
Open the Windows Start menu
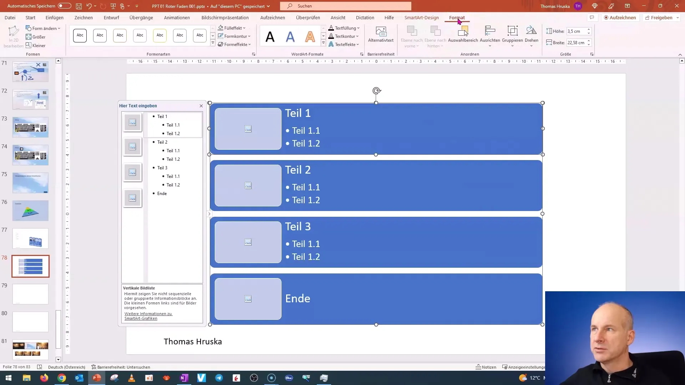(8, 378)
